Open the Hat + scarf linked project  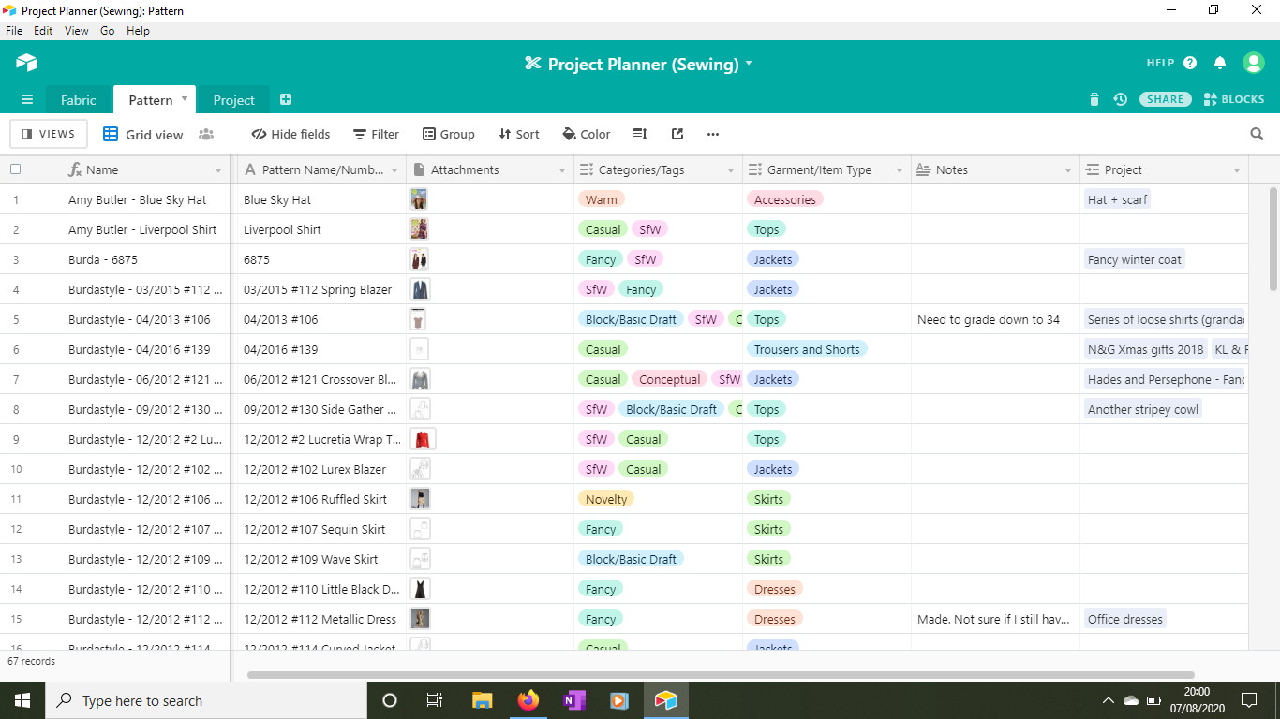point(1117,199)
